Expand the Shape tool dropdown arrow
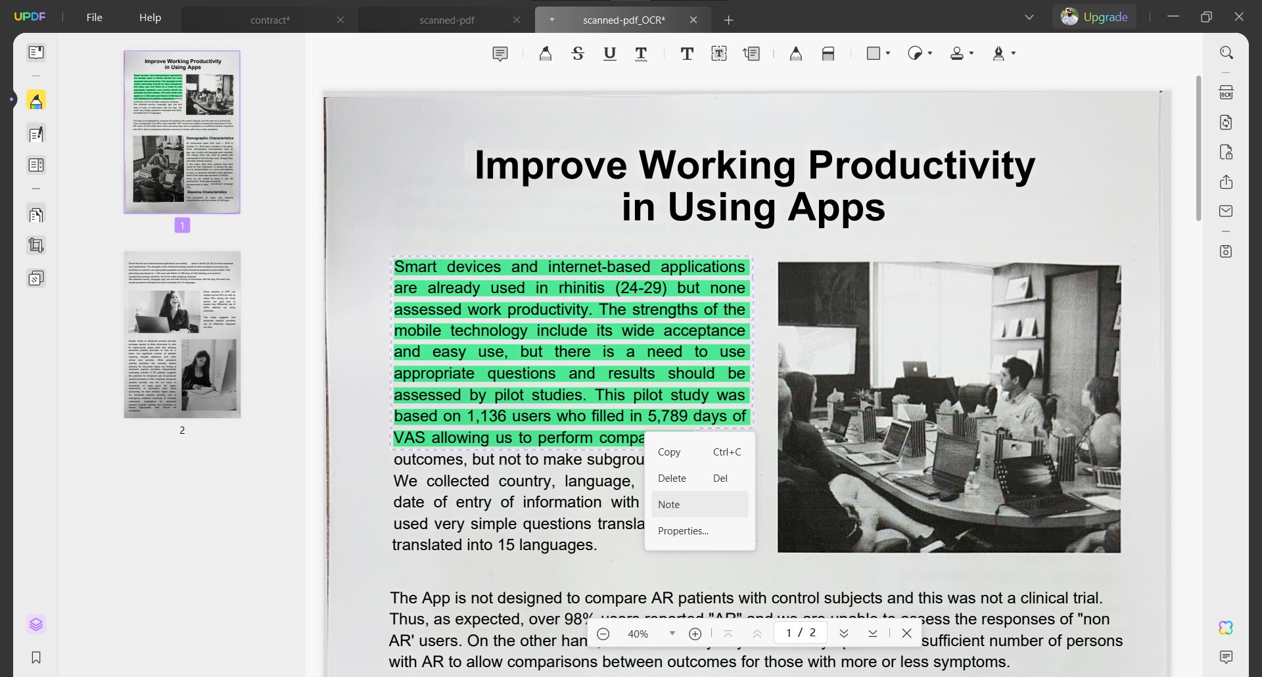The width and height of the screenshot is (1262, 677). 888,53
